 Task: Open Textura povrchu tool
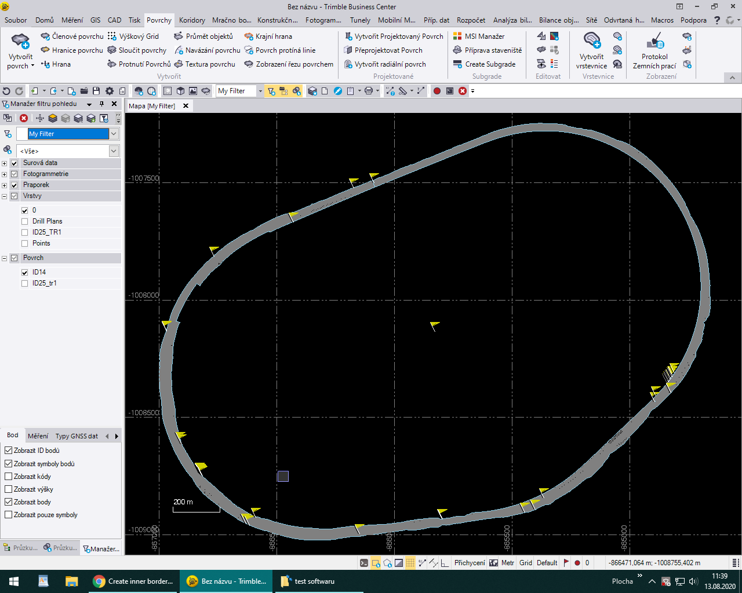pyautogui.click(x=210, y=64)
